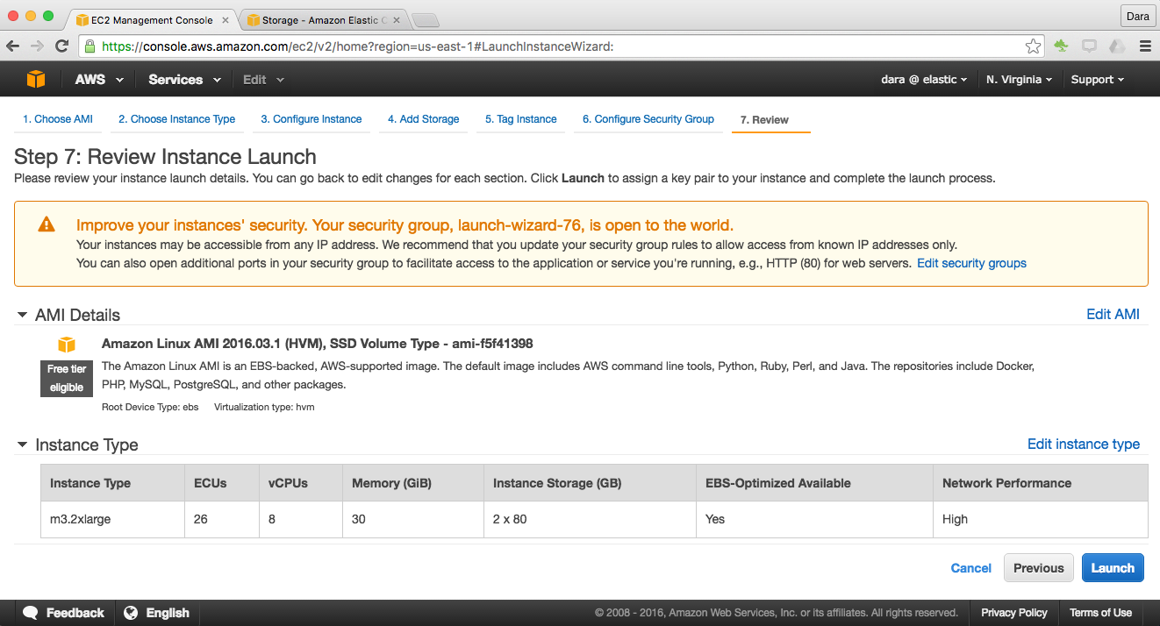Go to step 4. Add Storage

click(x=424, y=119)
